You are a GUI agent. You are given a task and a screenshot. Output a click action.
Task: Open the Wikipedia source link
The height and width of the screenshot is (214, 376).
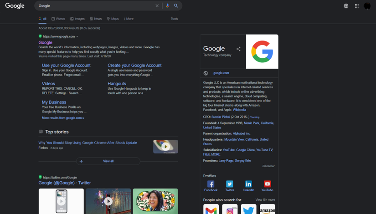[239, 110]
